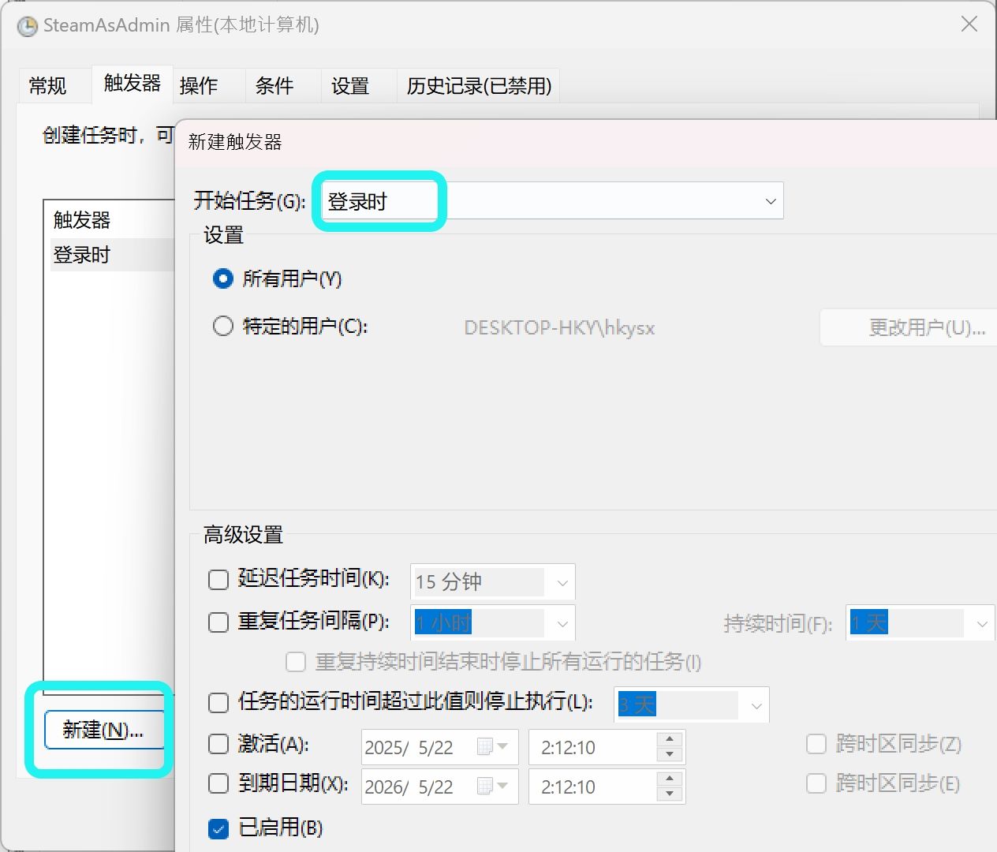This screenshot has height=852, width=997.
Task: Click the SteamAsAdmin clock icon in title bar
Action: pos(27,26)
